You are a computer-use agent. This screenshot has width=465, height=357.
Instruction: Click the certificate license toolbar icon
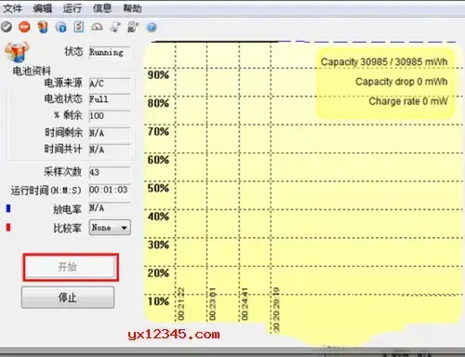coord(133,27)
